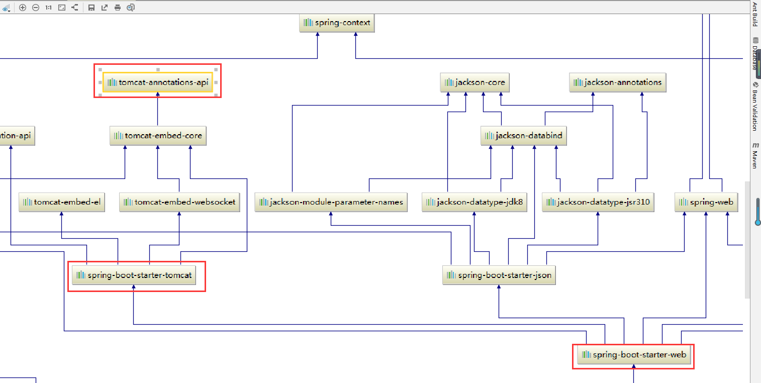Zoom out of the diagram
The height and width of the screenshot is (383, 761).
pyautogui.click(x=36, y=8)
